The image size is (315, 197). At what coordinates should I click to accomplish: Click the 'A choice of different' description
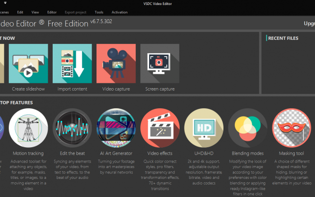(x=291, y=172)
